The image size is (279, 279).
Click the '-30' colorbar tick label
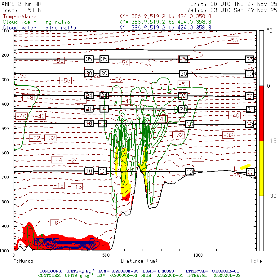click(272, 196)
